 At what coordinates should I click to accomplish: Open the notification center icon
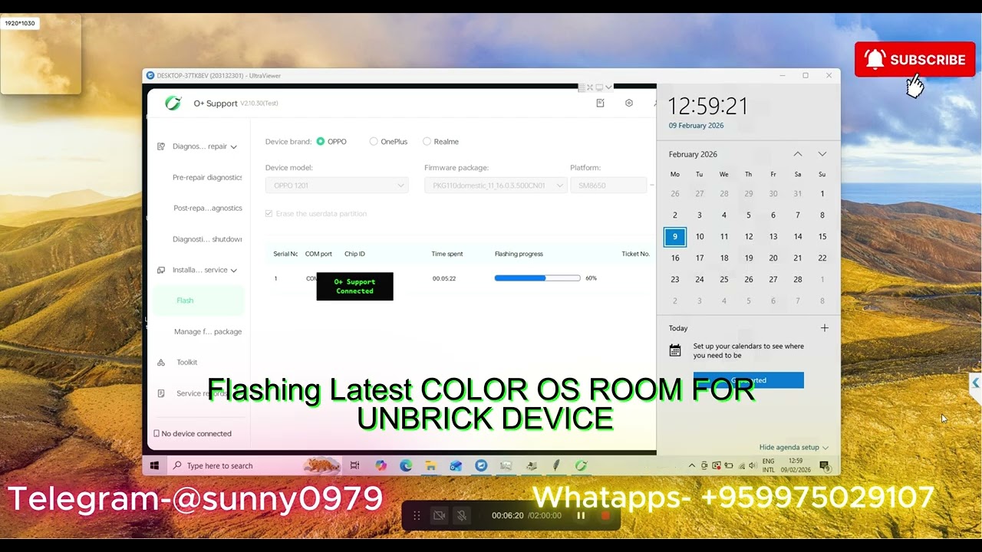[825, 465]
